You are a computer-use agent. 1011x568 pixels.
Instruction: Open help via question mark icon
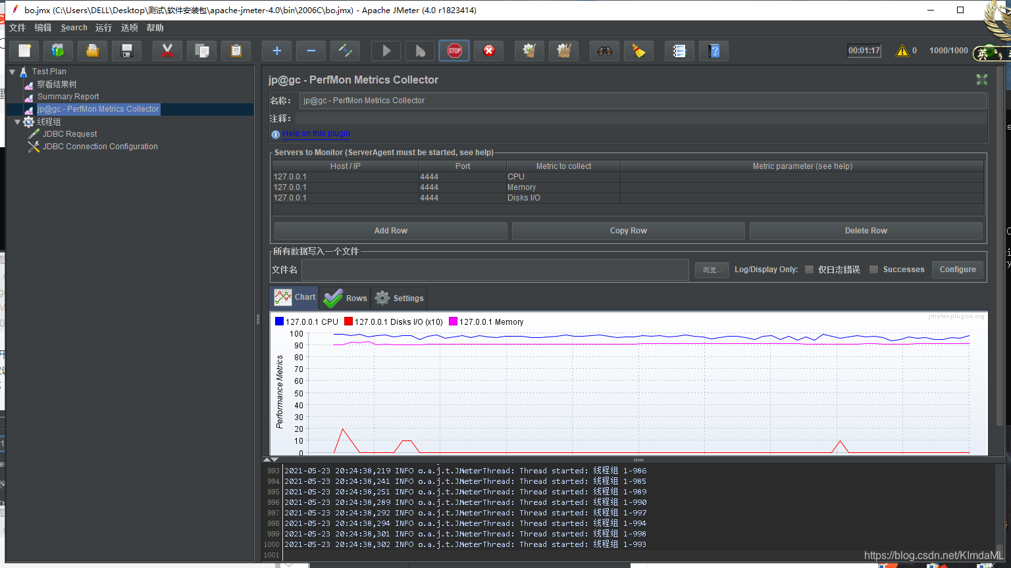[x=713, y=51]
